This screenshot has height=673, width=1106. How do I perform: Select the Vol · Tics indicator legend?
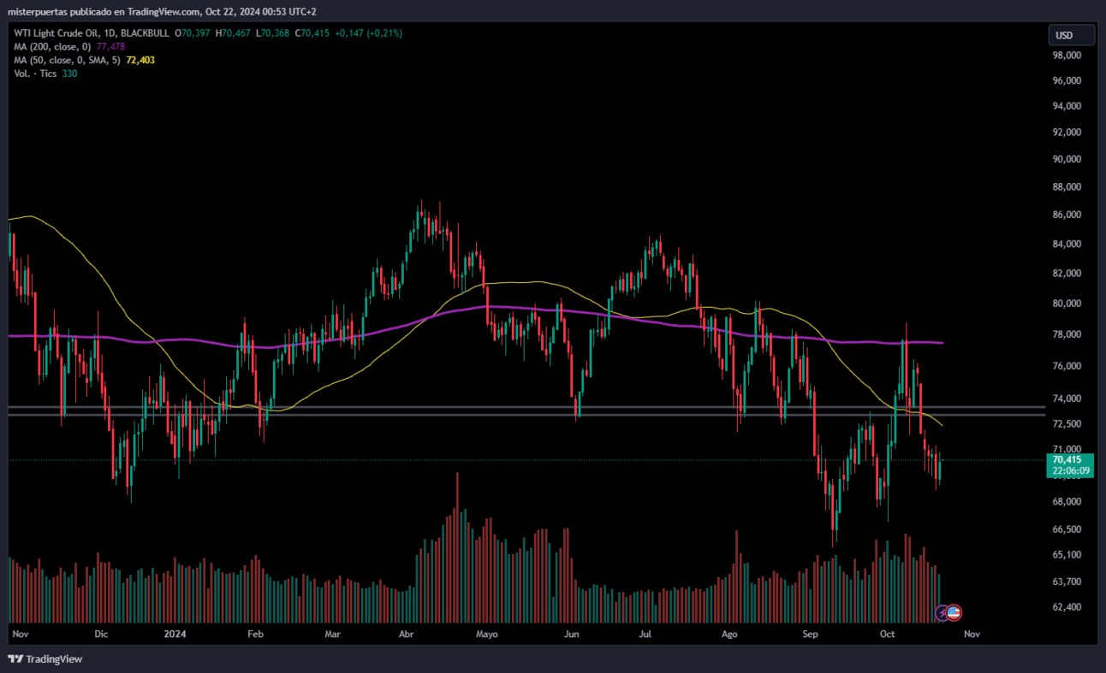click(35, 74)
